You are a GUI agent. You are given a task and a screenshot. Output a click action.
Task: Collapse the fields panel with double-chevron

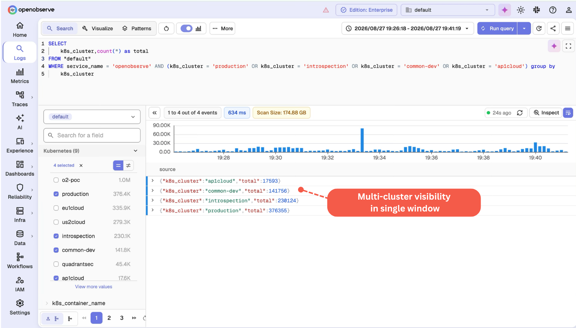click(x=154, y=113)
